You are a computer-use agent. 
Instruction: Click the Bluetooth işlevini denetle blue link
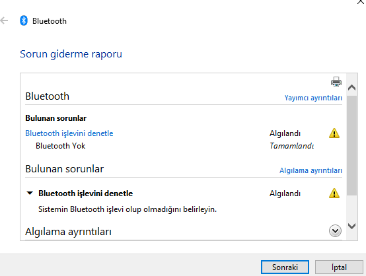coord(69,133)
